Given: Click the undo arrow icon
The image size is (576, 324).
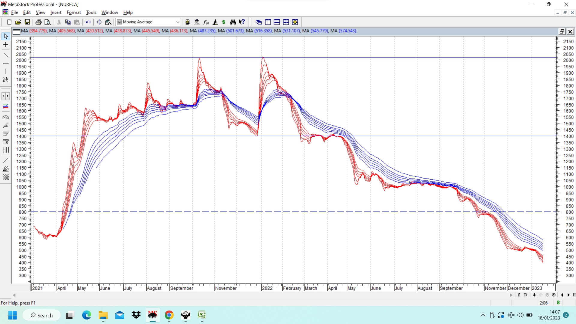Looking at the screenshot, I should (x=88, y=22).
